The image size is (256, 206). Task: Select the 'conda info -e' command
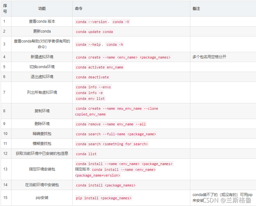pyautogui.click(x=89, y=93)
